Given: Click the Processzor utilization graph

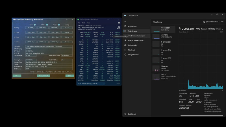Looking at the screenshot, I should pos(201,61).
